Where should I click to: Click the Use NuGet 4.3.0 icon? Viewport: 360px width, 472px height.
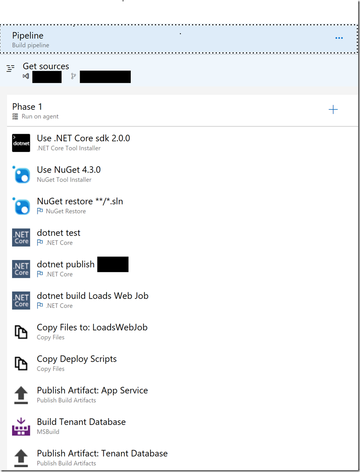21,175
